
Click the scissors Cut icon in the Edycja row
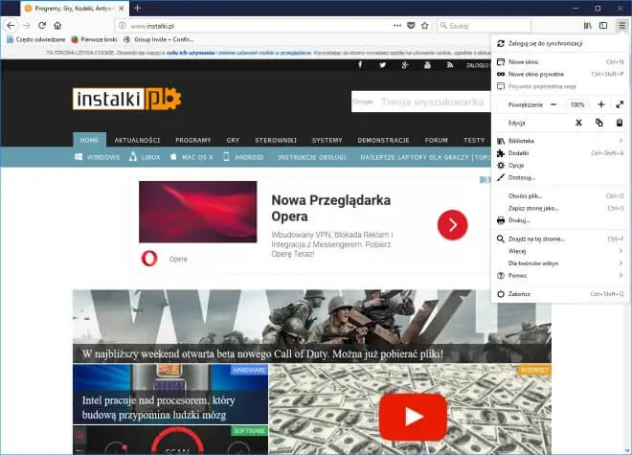tap(578, 123)
